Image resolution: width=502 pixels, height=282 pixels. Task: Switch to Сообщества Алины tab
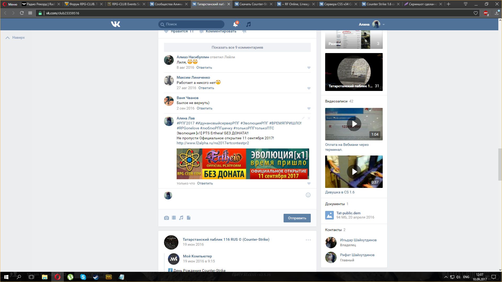[x=169, y=4]
